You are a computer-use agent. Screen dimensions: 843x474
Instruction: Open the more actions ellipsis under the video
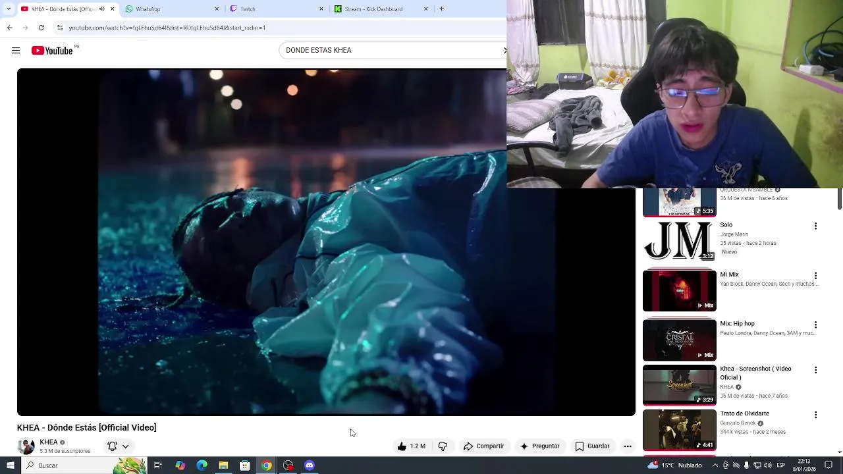(x=628, y=446)
